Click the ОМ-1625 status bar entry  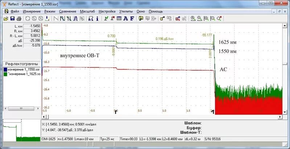49,139
